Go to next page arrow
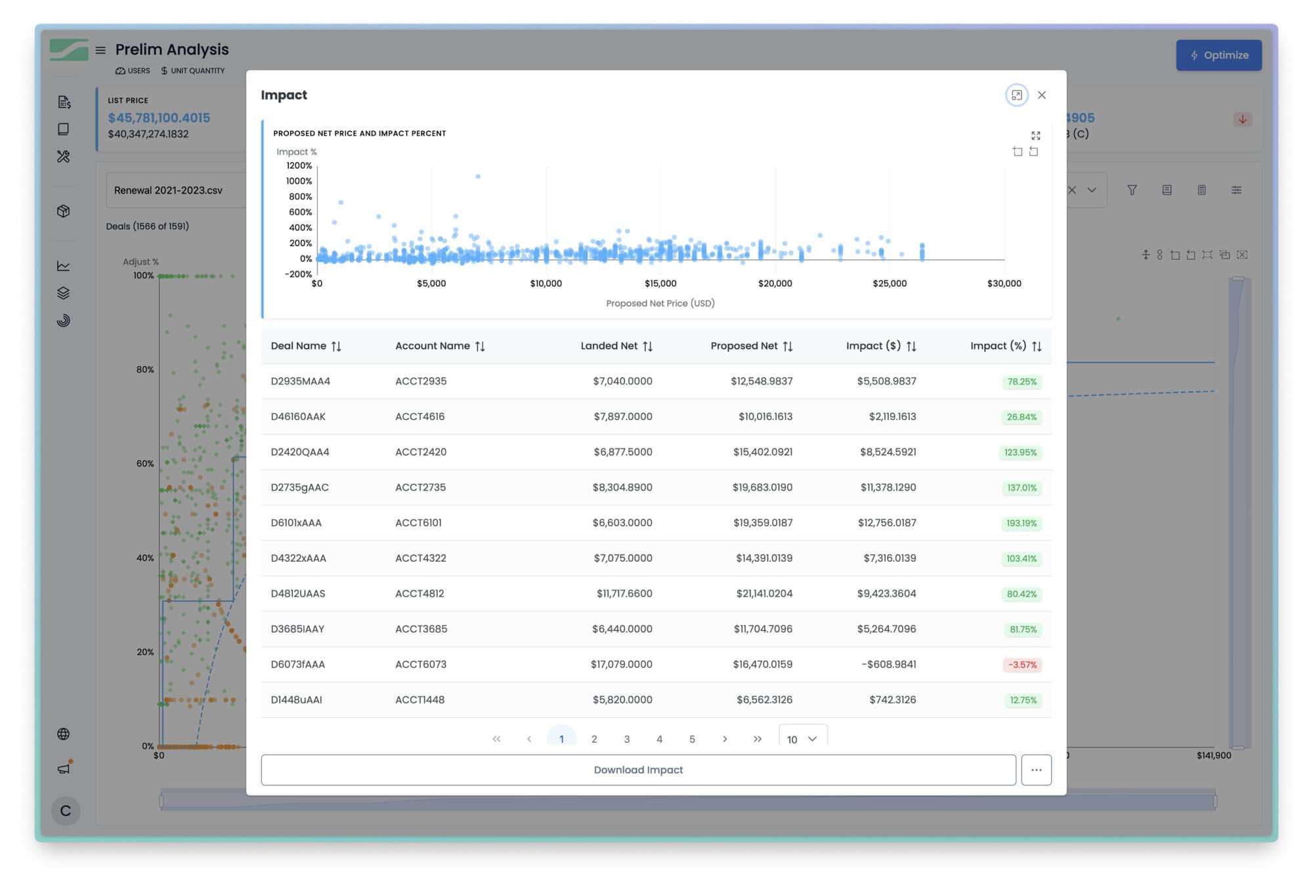 coord(725,739)
